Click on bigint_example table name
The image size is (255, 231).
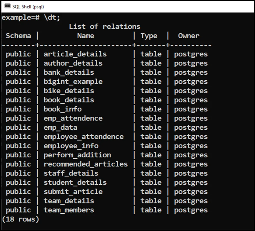click(73, 82)
